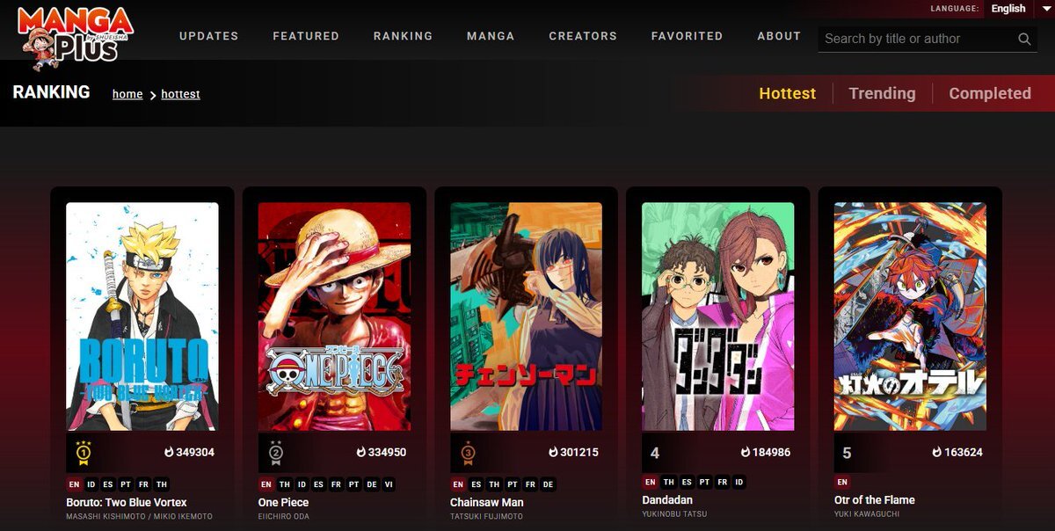Select the DE badge under One Piece
1055x531 pixels.
tap(371, 484)
